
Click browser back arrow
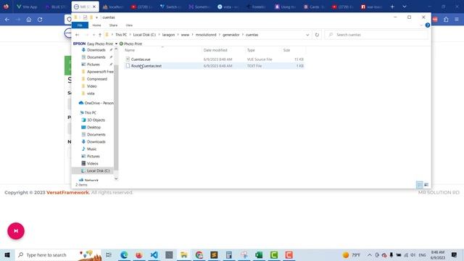tap(7, 20)
